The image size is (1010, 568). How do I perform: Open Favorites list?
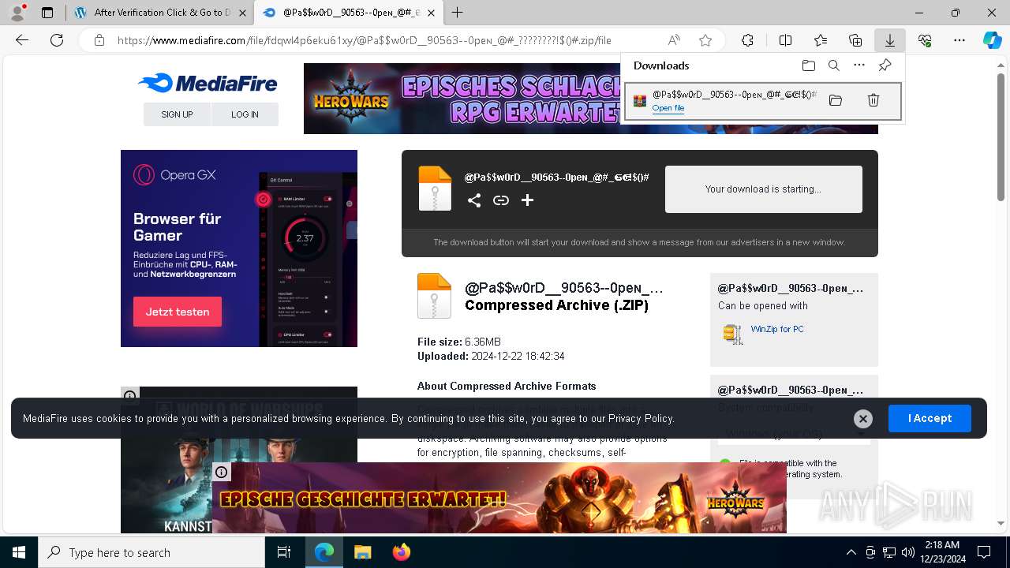click(x=821, y=40)
